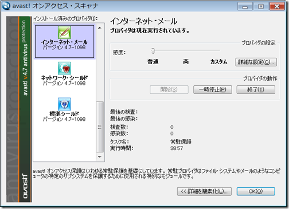Select the 標準シールド provider icon
The height and width of the screenshot is (209, 289).
tap(64, 104)
